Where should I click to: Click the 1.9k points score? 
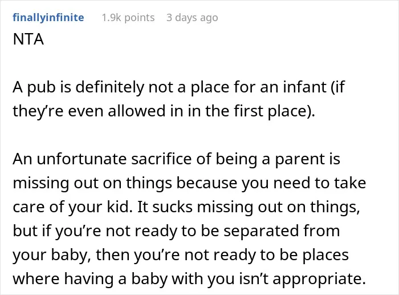[128, 18]
